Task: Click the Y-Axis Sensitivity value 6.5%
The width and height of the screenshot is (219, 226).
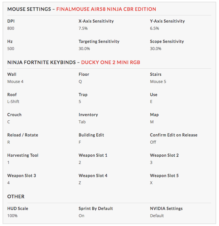Action: (154, 28)
